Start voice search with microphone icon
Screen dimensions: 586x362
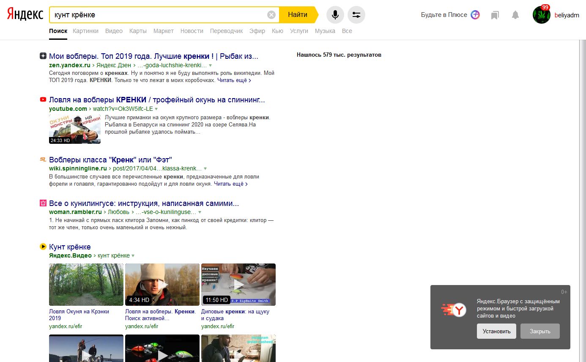(x=335, y=15)
